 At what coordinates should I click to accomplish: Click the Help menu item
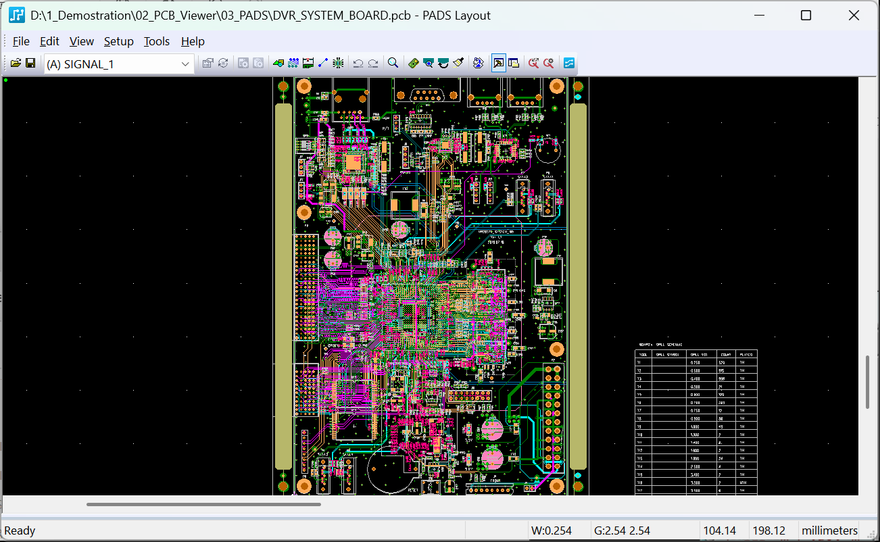(193, 41)
